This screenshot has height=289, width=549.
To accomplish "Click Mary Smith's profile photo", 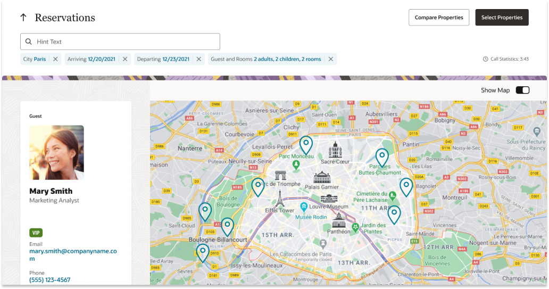I will point(56,152).
